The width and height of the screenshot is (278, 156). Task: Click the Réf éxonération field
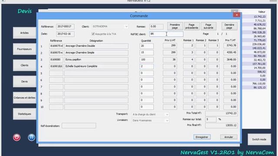[79, 126]
